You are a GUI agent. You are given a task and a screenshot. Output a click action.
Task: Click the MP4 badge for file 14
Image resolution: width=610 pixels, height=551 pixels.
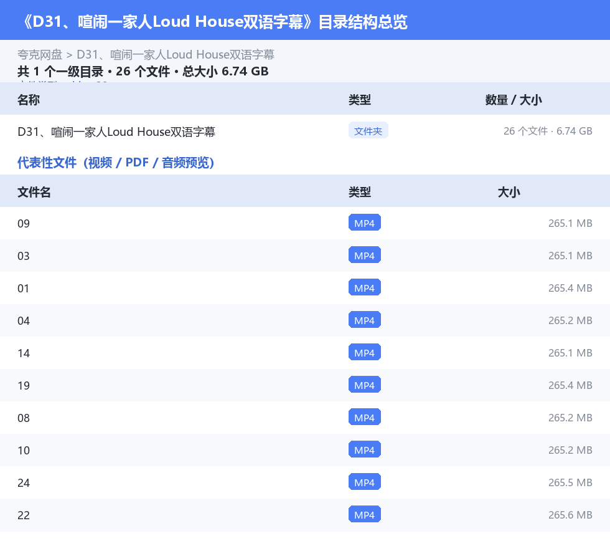[x=365, y=352]
